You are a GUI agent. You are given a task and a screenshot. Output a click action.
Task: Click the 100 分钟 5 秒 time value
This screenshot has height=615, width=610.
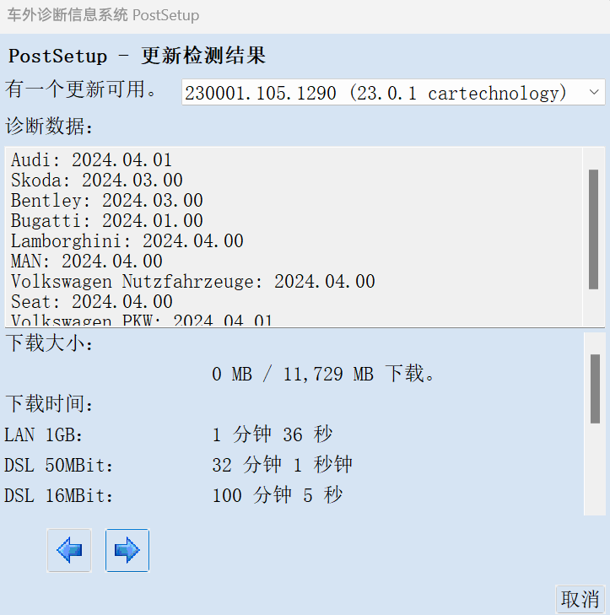[x=278, y=495]
